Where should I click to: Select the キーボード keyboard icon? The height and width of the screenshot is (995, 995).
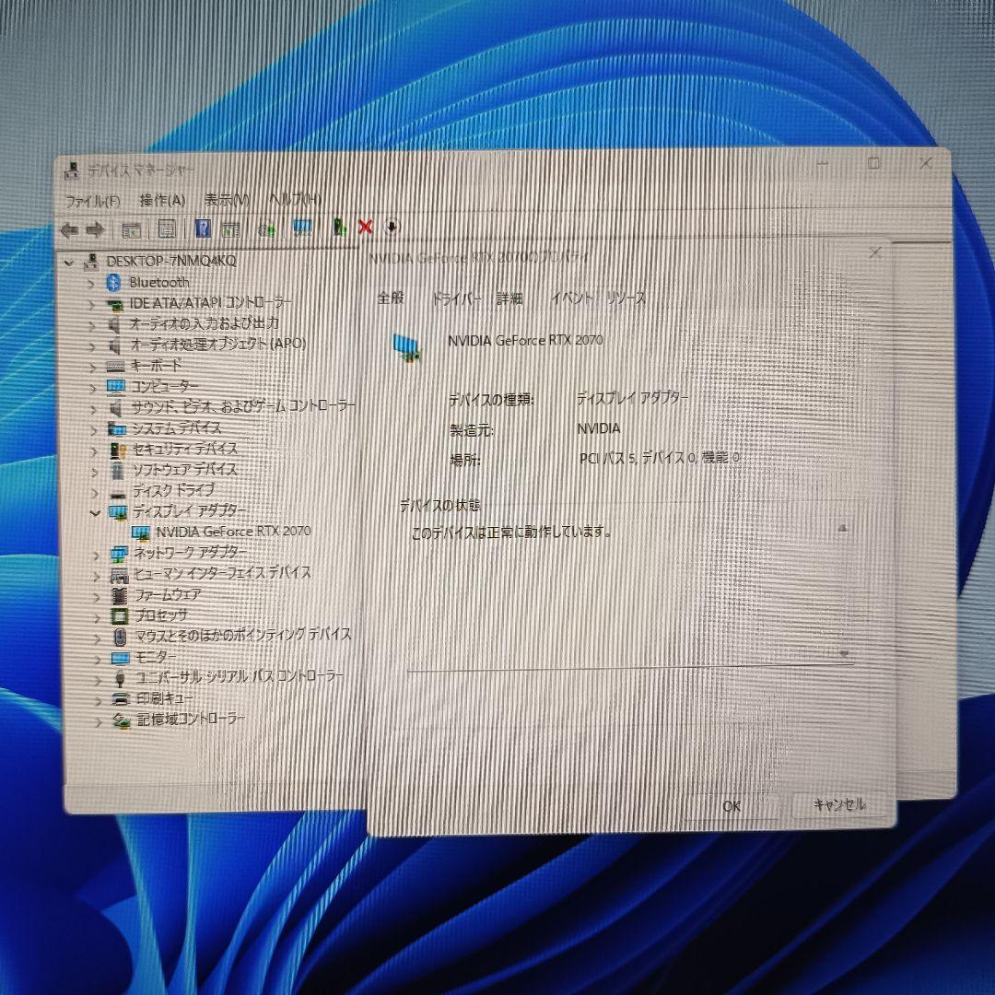(x=115, y=366)
